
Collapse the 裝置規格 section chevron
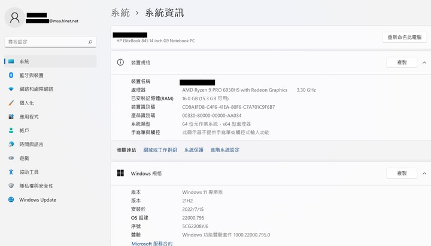424,63
